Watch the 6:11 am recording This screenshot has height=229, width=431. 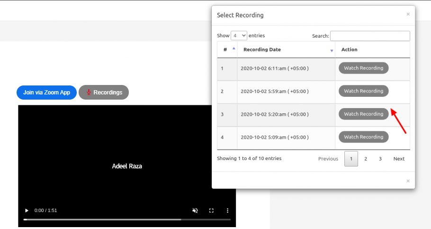(x=363, y=68)
